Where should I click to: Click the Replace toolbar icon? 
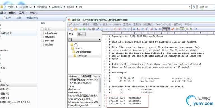138,29
